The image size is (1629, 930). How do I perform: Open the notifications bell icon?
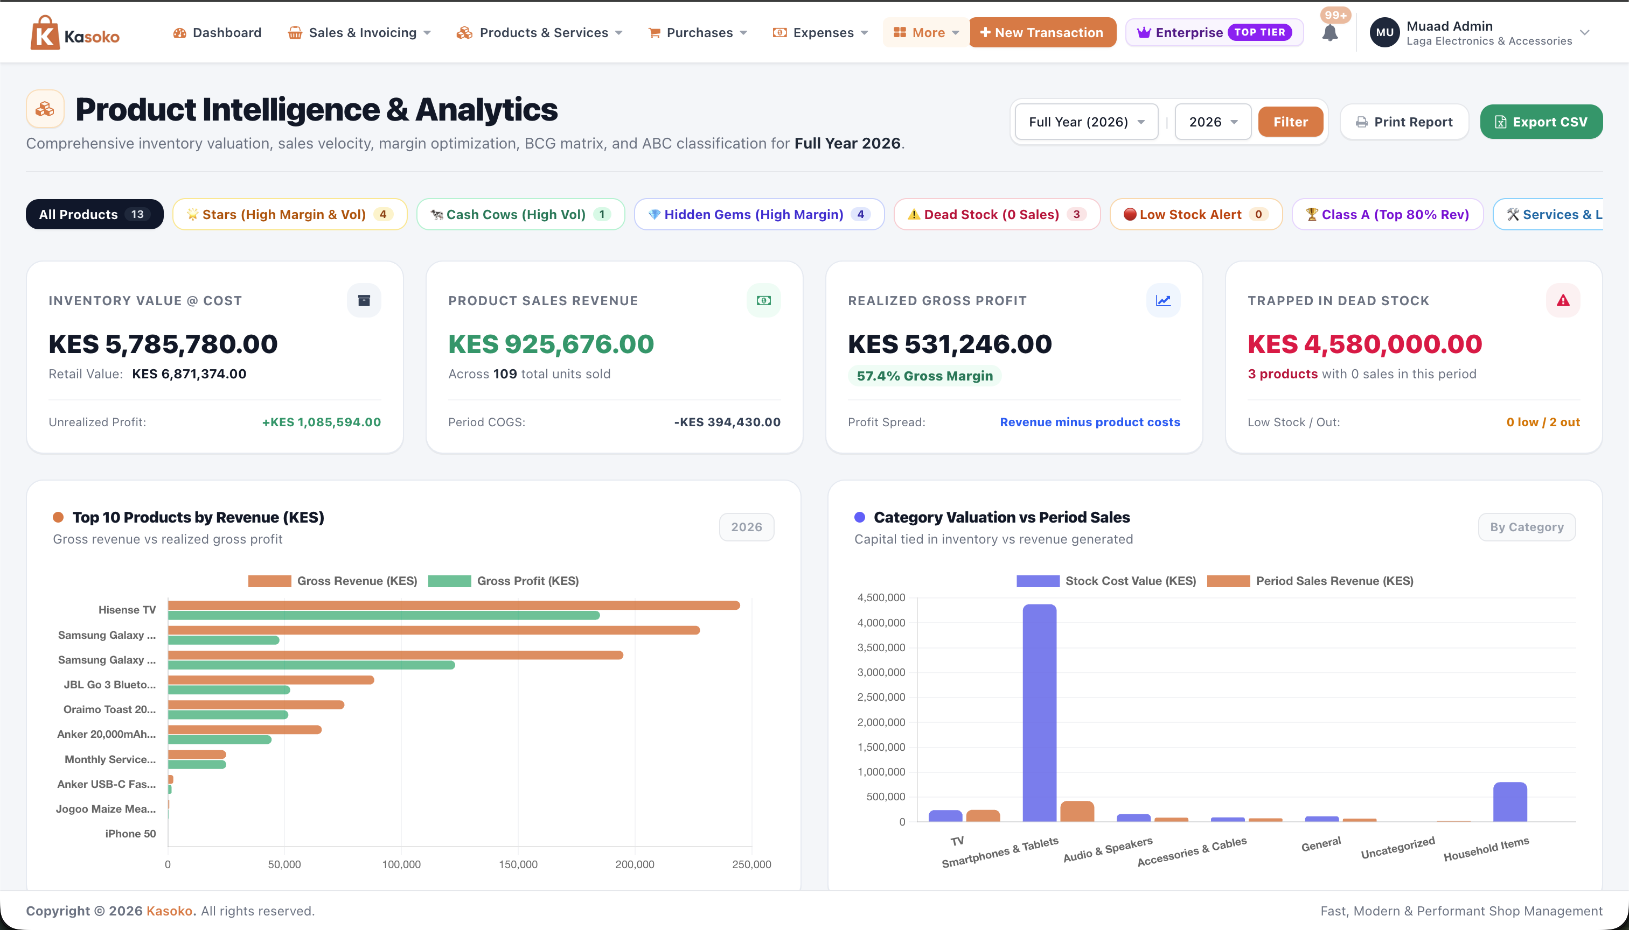click(x=1330, y=33)
